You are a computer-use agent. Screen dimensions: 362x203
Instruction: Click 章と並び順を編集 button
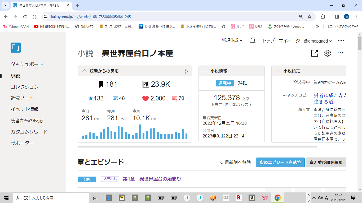(326, 162)
